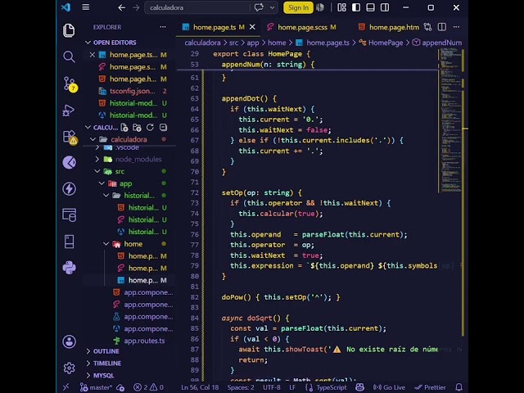Viewport: 524px width, 393px height.
Task: Open the Thunder Client lightning icon
Action: 69,189
